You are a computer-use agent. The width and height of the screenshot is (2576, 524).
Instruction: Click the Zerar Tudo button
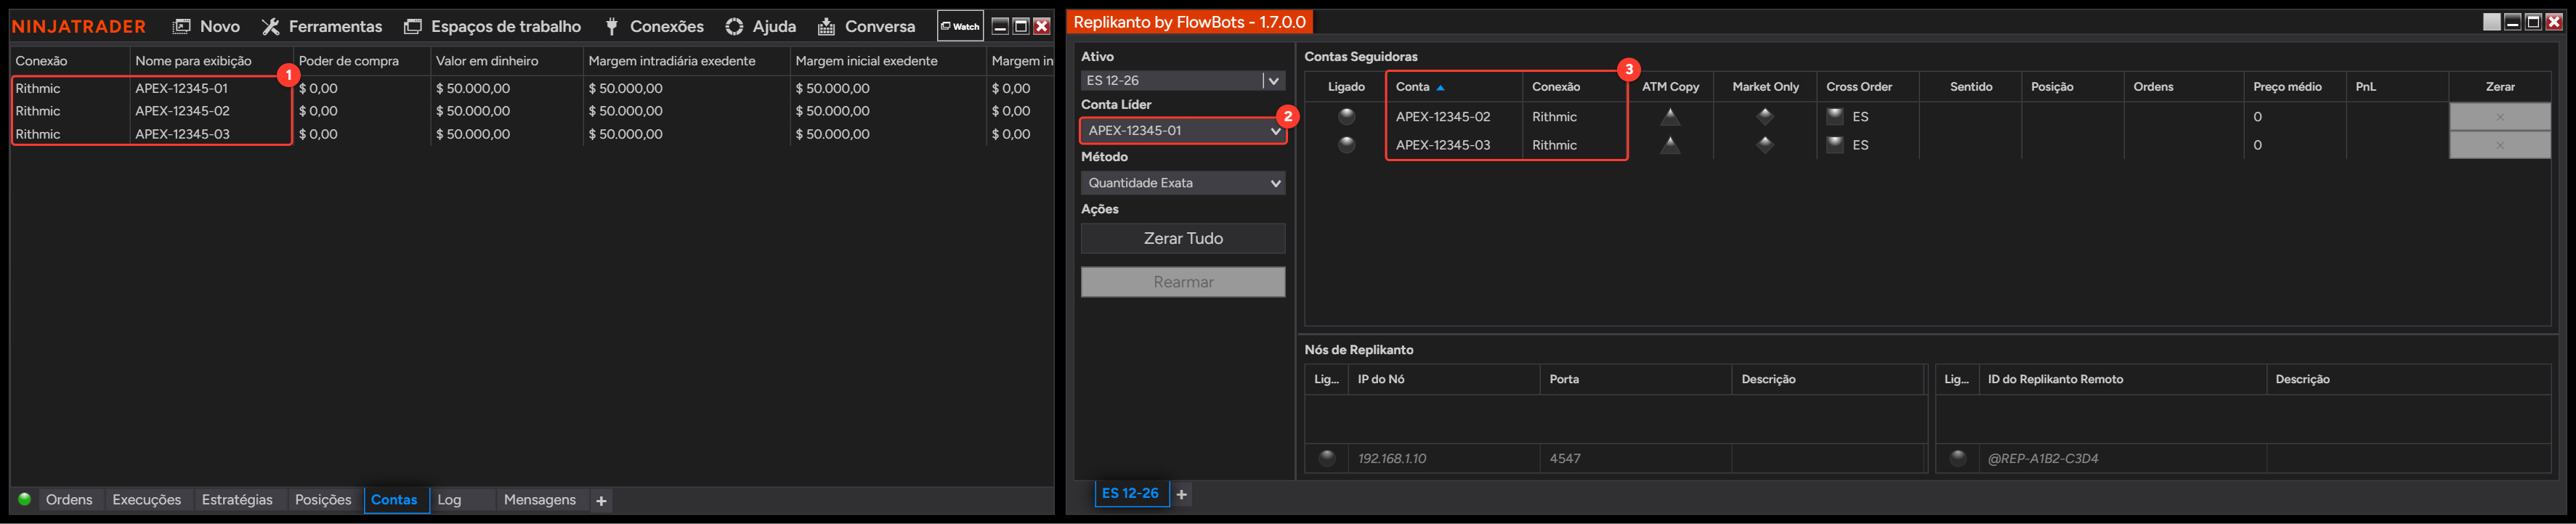[1182, 238]
